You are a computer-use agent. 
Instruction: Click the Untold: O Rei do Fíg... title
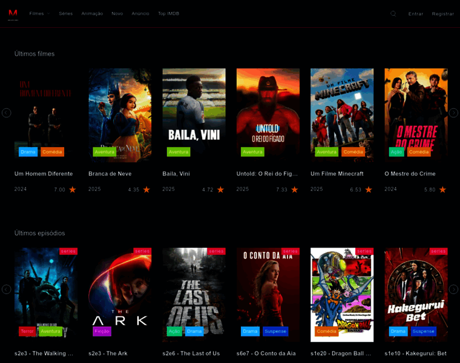tap(267, 174)
